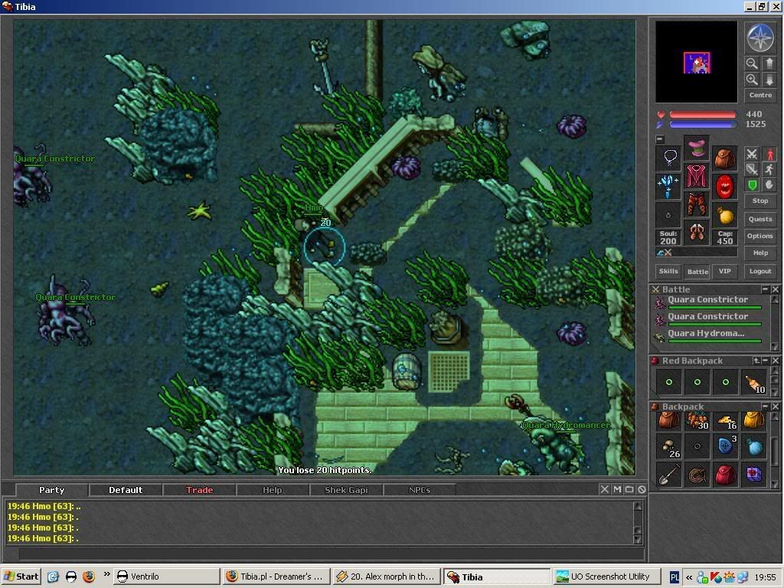Toggle stand while fighting mode
The image size is (784, 588).
(x=769, y=154)
